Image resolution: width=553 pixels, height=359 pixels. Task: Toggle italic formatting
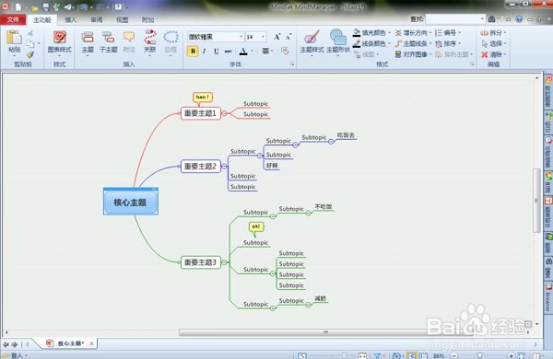tap(205, 51)
